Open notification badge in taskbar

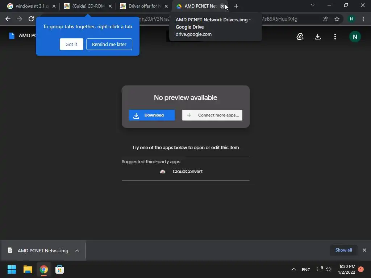pos(361,269)
